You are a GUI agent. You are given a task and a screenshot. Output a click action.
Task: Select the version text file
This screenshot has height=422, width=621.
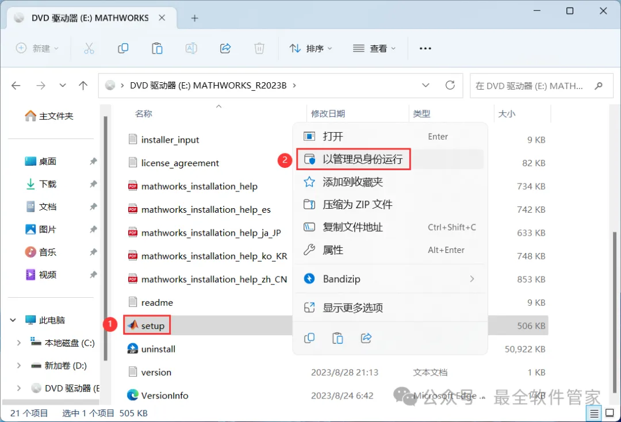click(x=149, y=372)
